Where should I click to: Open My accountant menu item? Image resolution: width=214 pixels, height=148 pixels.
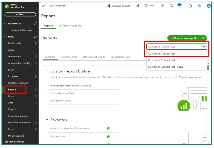click(16, 136)
